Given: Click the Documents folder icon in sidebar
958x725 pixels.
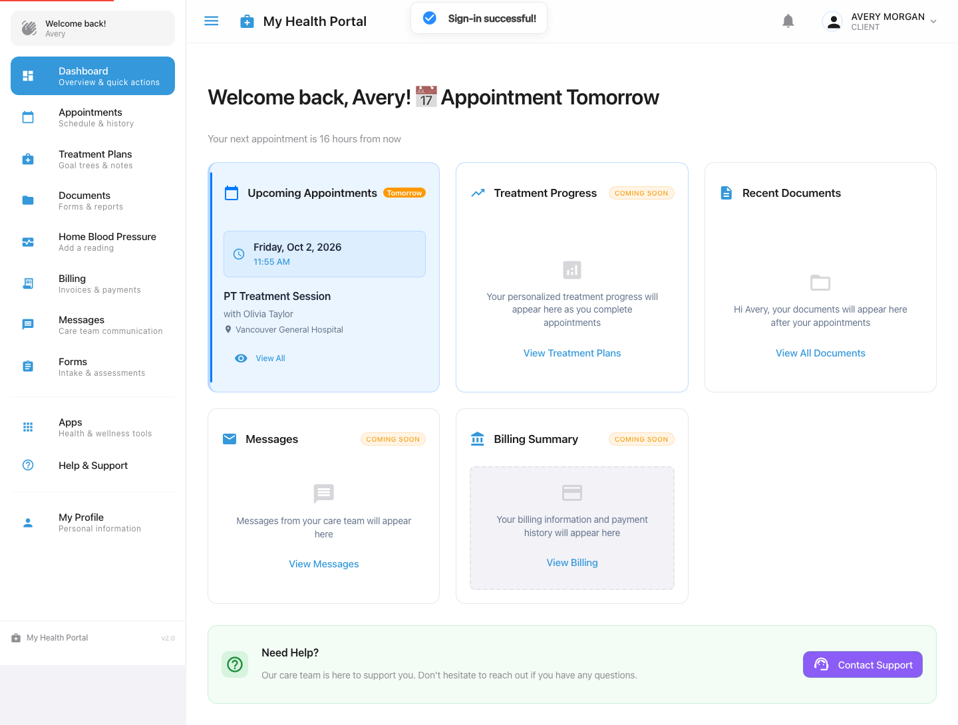Looking at the screenshot, I should (28, 201).
